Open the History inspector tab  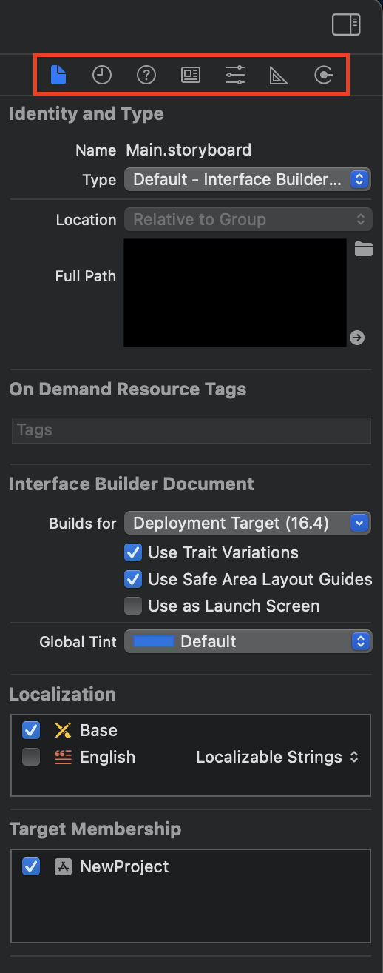pyautogui.click(x=102, y=75)
